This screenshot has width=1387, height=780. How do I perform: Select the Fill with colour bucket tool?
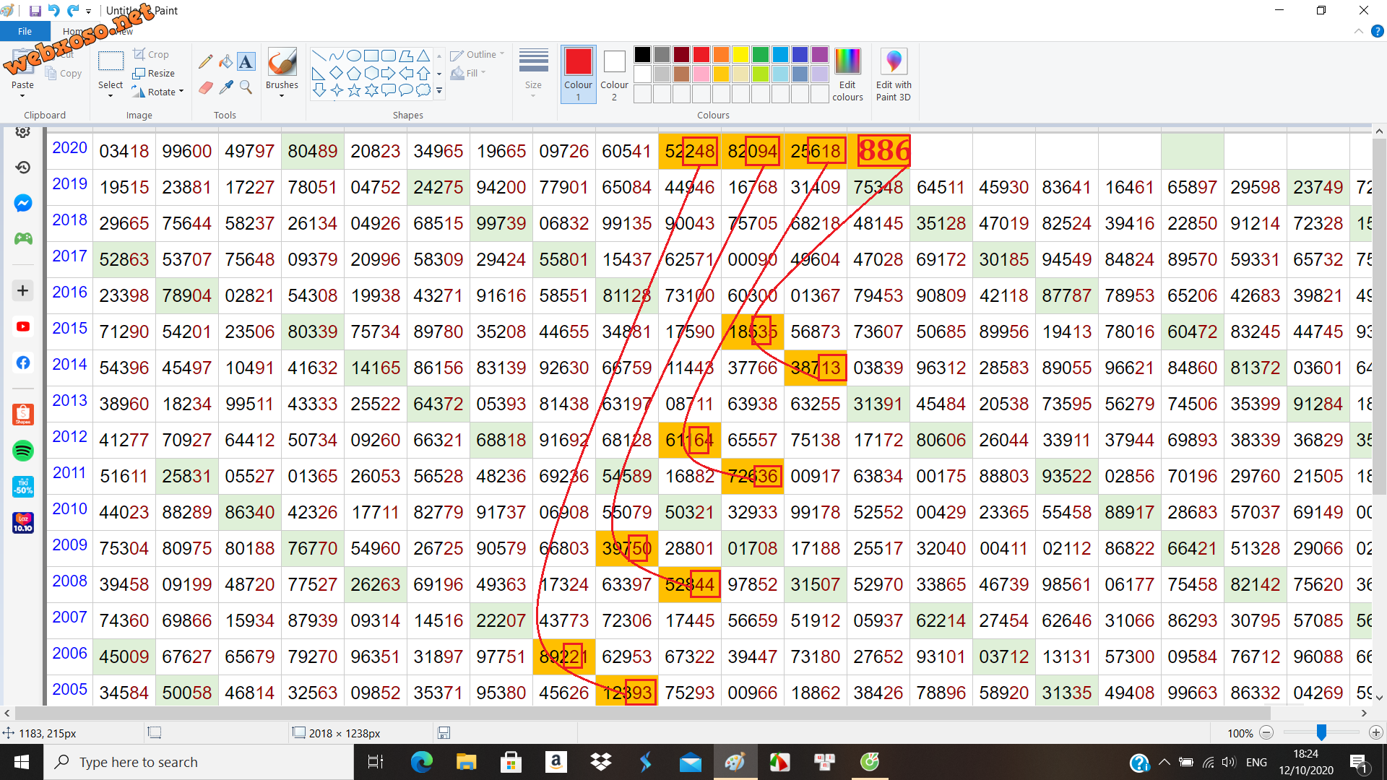coord(226,62)
